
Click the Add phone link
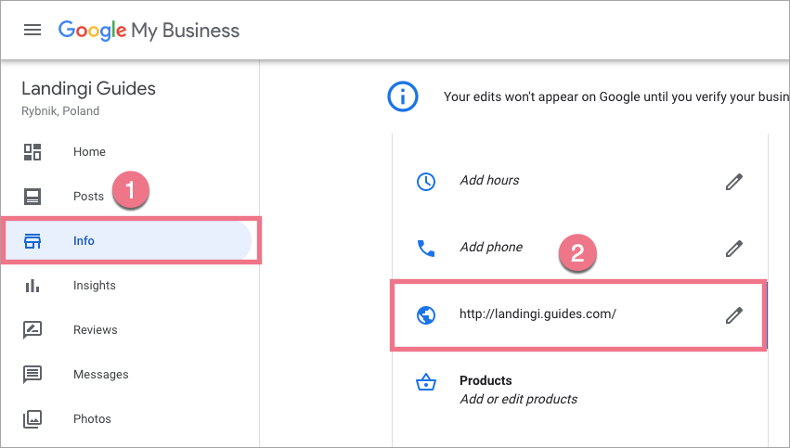(491, 248)
